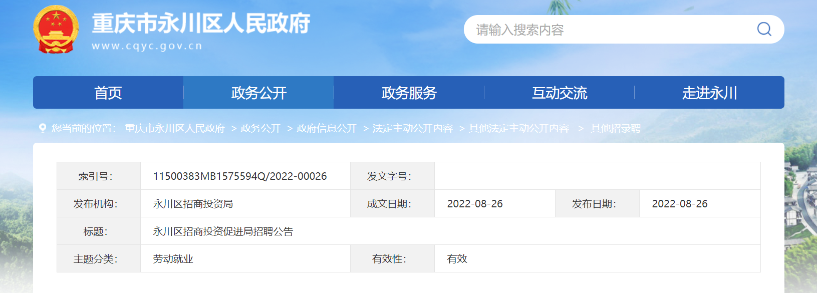The width and height of the screenshot is (817, 293).
Task: Open the 互动交流 navigation tab
Action: (x=559, y=93)
